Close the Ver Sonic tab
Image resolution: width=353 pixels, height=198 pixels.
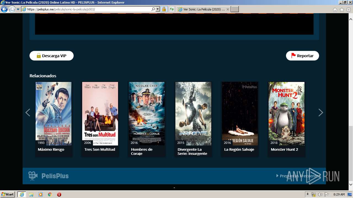point(228,9)
